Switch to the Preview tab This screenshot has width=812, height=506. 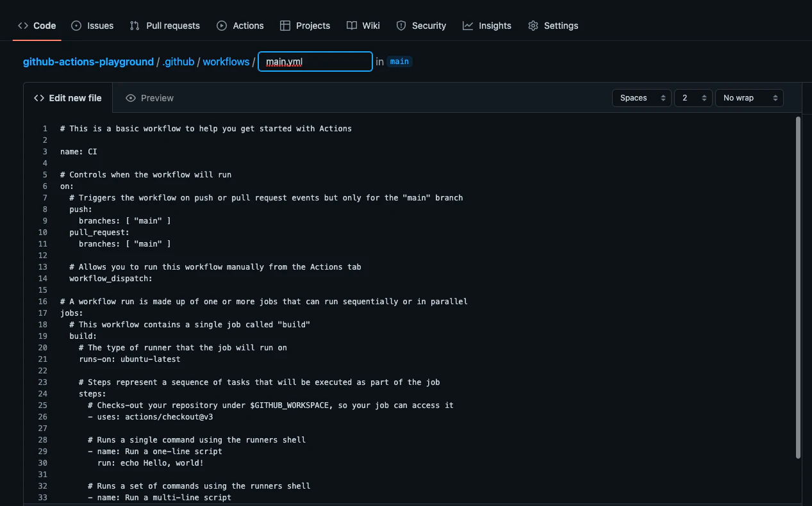click(x=150, y=98)
